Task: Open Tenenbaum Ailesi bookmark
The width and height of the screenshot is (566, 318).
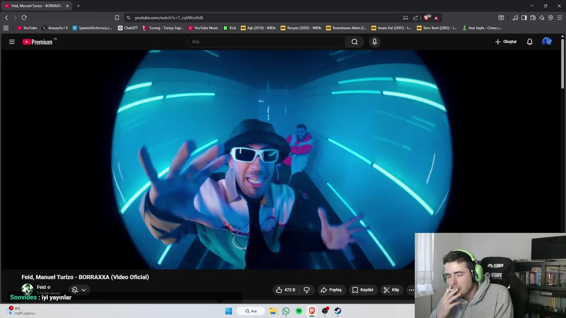Action: tap(346, 28)
